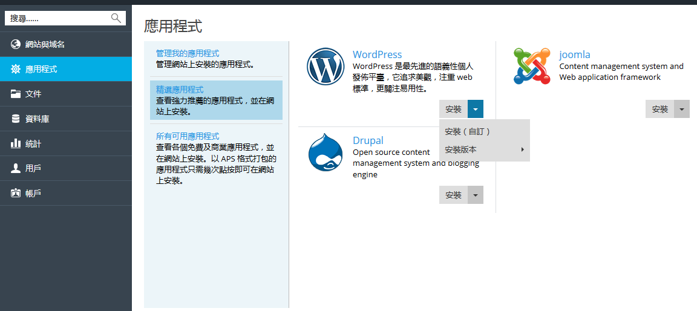Open 帳戶 sidebar section

click(x=66, y=193)
